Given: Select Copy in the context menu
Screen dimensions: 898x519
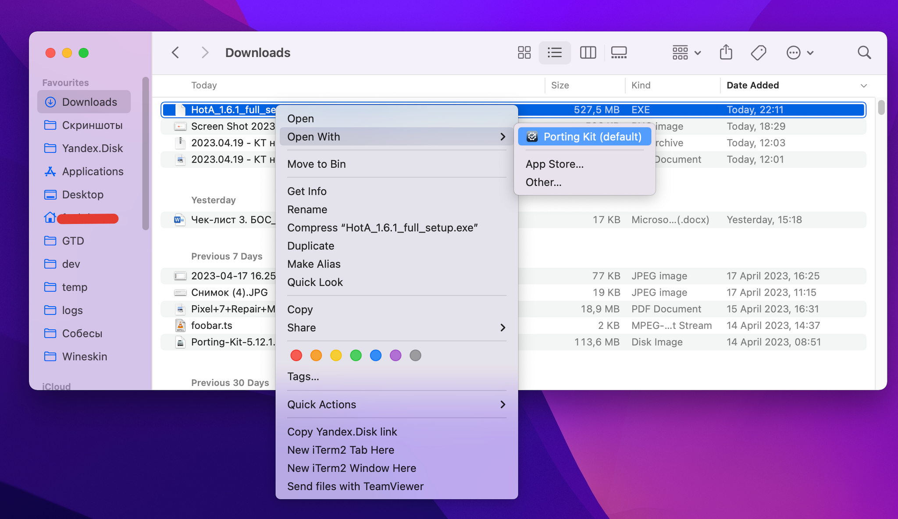Looking at the screenshot, I should coord(396,309).
